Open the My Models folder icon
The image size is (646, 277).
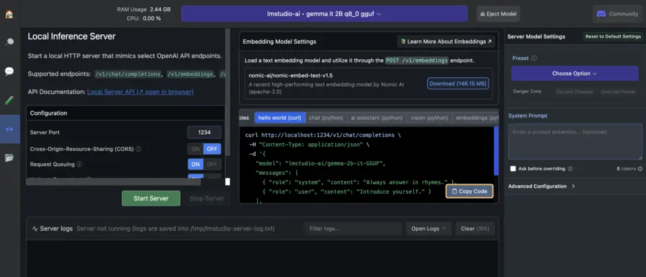[x=9, y=157]
